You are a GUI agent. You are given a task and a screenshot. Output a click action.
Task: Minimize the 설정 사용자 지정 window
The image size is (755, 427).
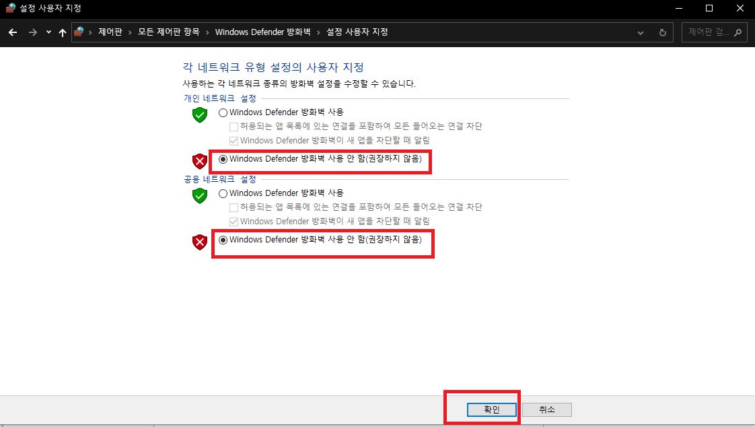tap(679, 8)
